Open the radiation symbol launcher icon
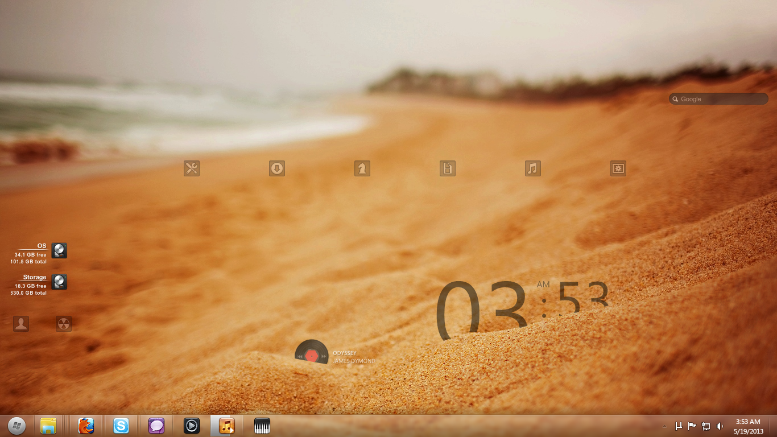 point(64,324)
